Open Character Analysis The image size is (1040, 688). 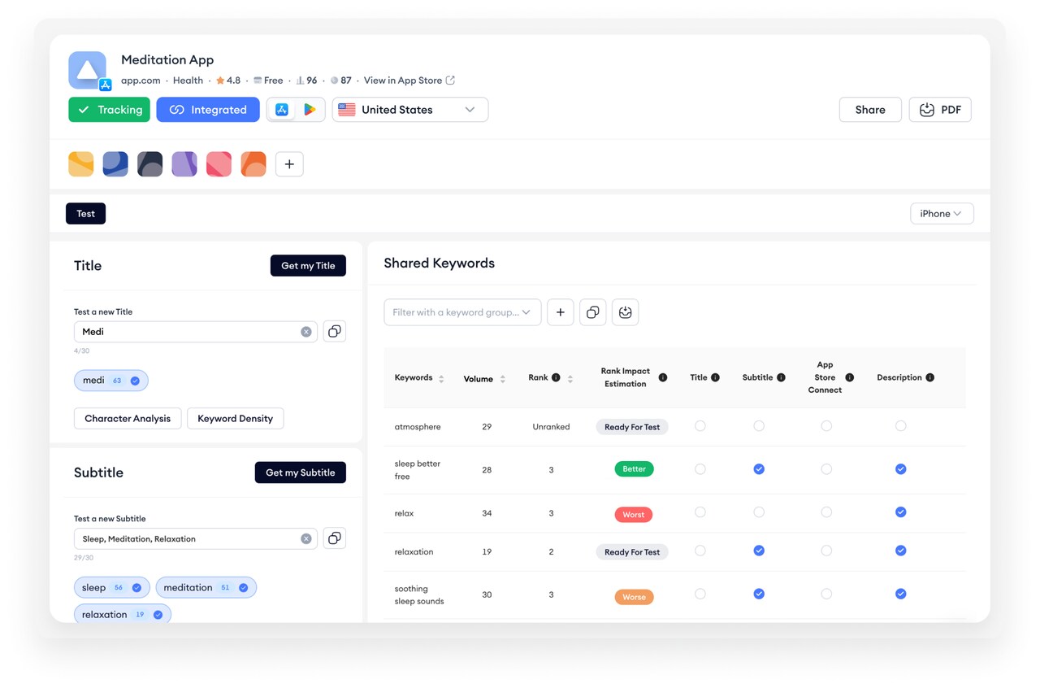128,419
